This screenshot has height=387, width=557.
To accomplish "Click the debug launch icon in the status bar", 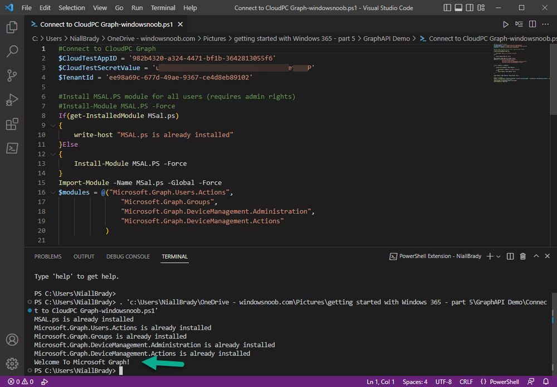I will [x=45, y=381].
